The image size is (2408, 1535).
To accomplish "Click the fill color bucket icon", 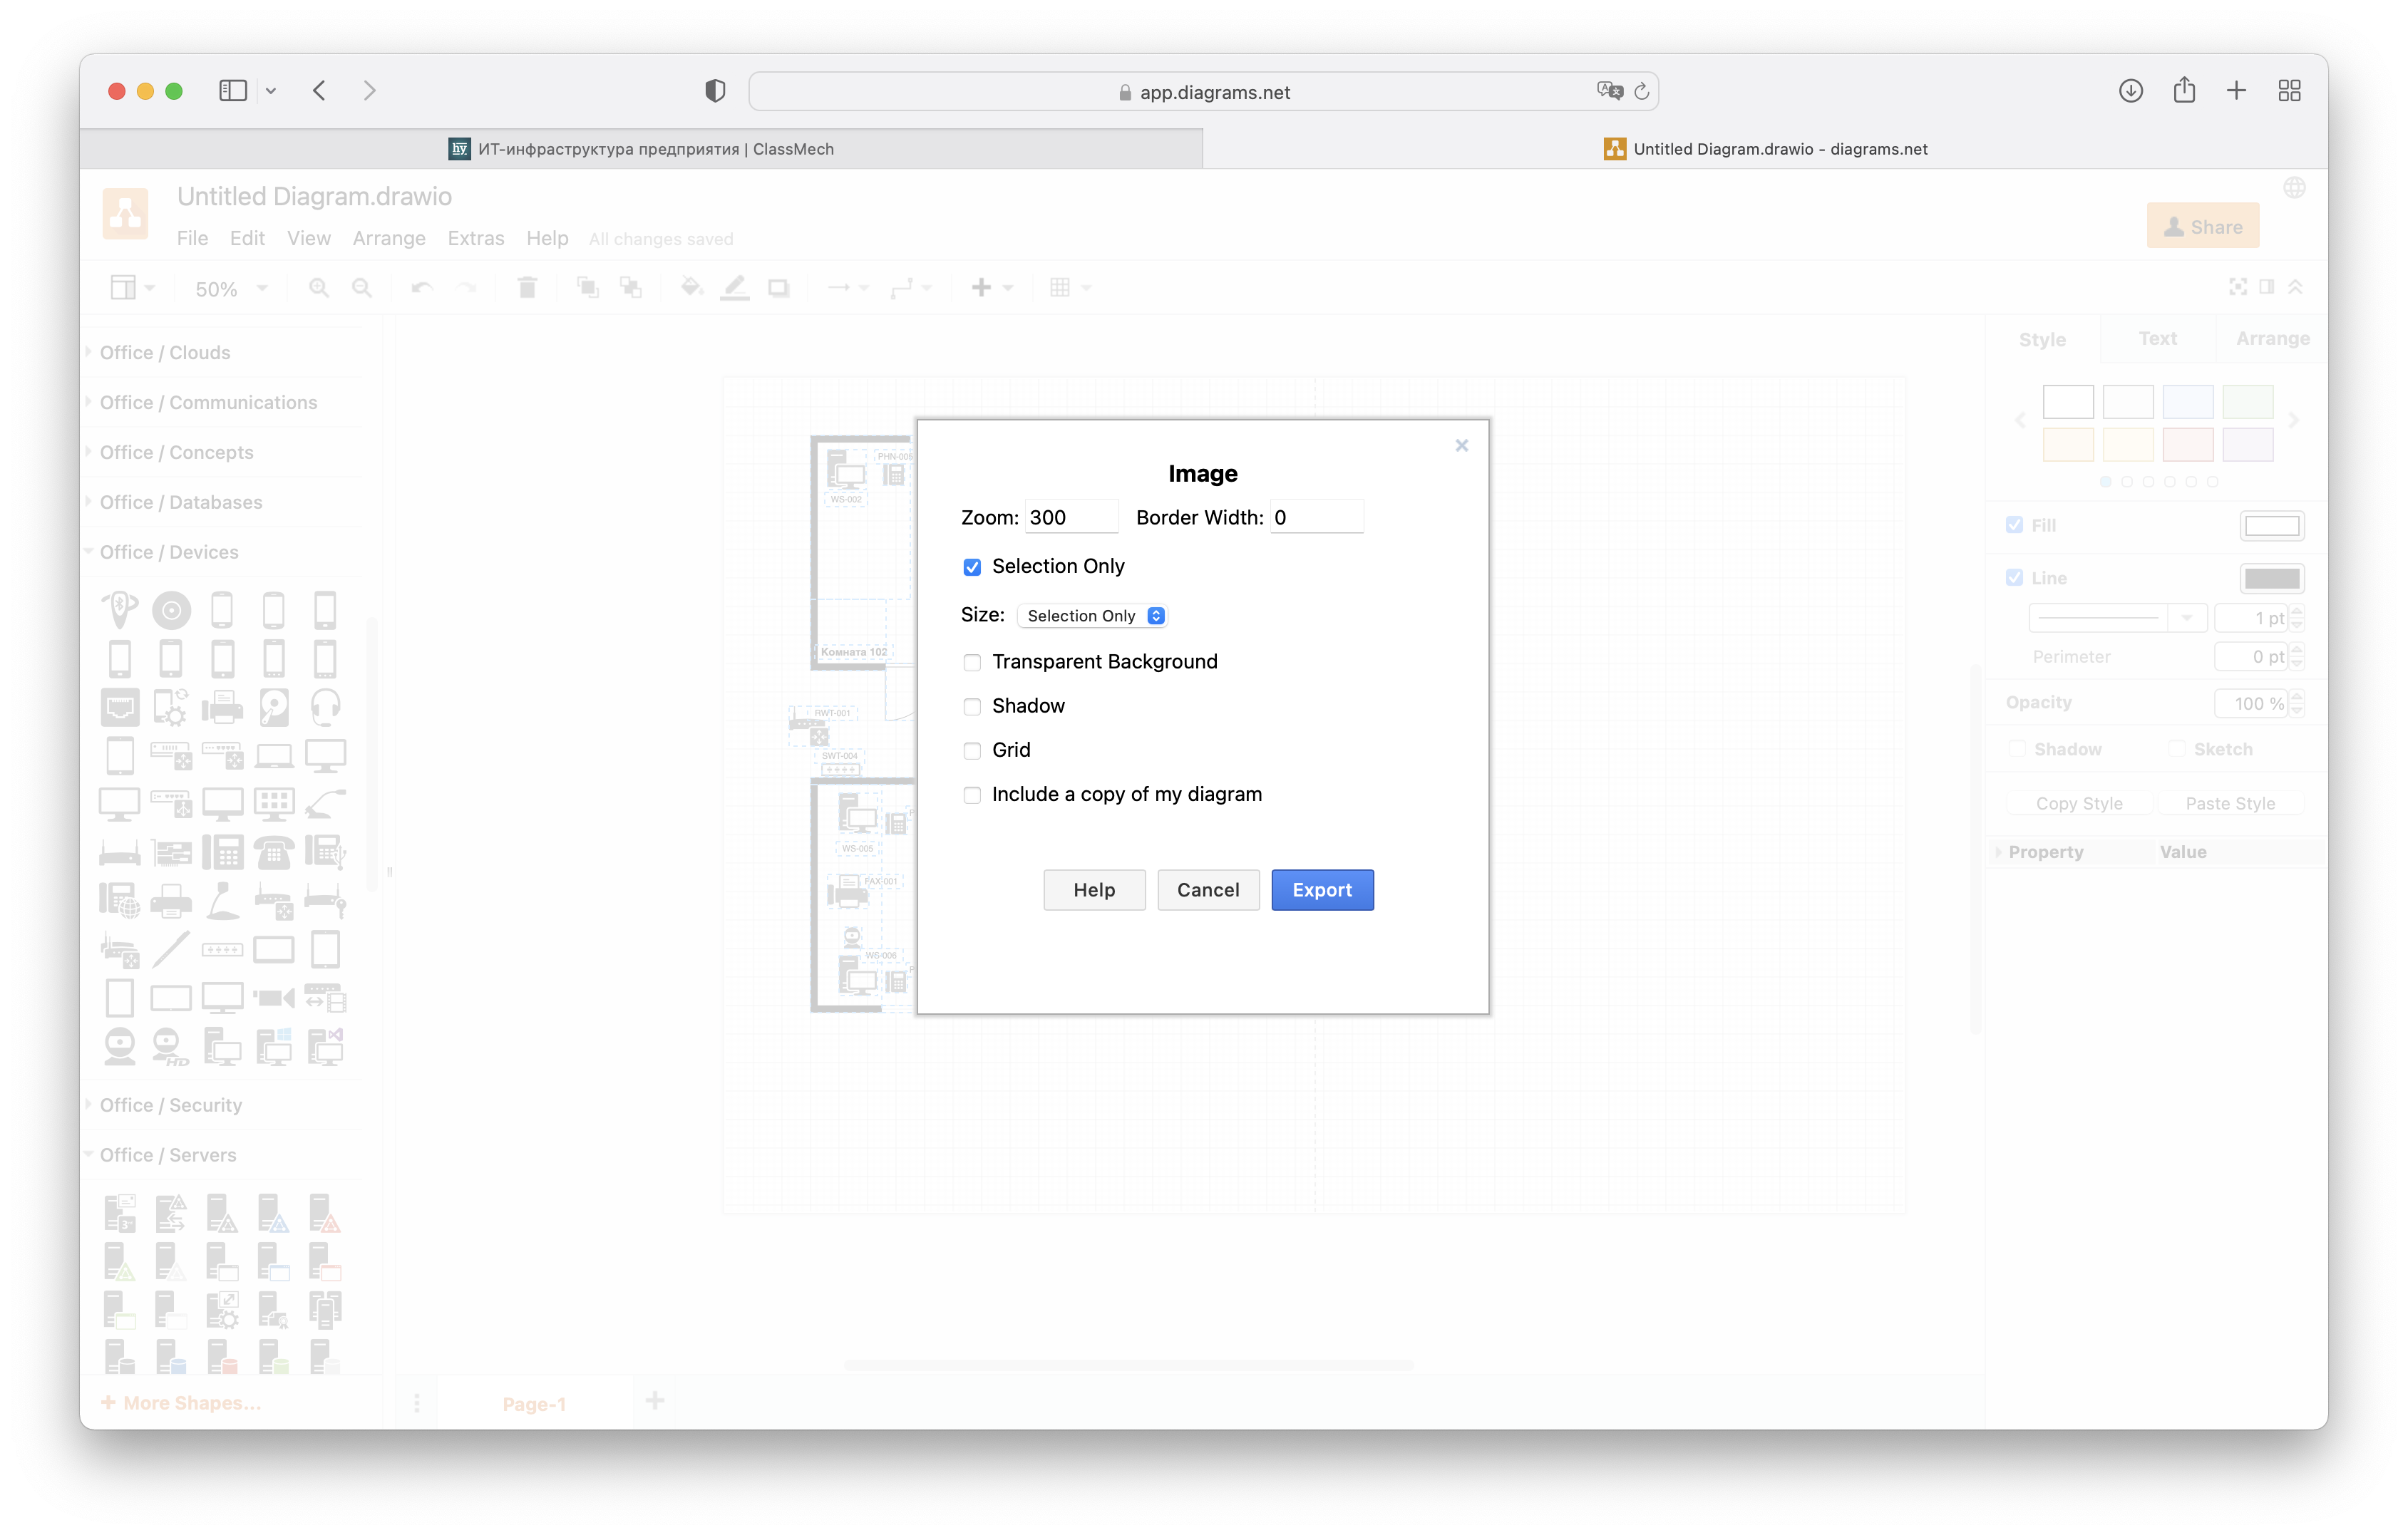I will pos(691,288).
